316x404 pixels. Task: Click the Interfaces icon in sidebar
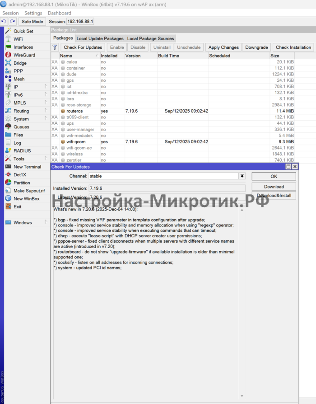(x=8, y=47)
